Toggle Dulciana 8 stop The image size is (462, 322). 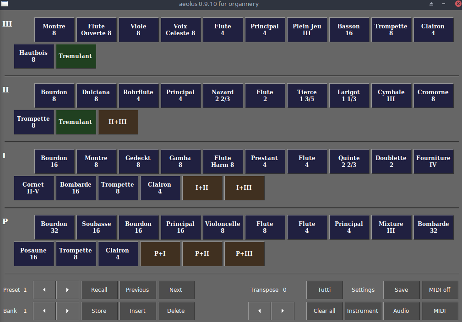[x=97, y=96]
